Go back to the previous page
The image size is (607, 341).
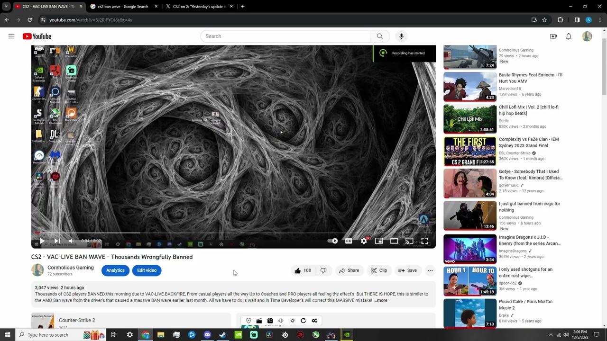(x=7, y=20)
